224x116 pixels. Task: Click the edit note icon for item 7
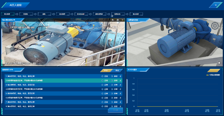[120, 102]
